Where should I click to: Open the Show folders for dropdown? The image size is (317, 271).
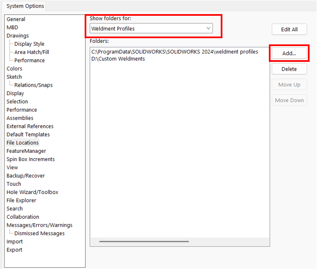point(151,29)
